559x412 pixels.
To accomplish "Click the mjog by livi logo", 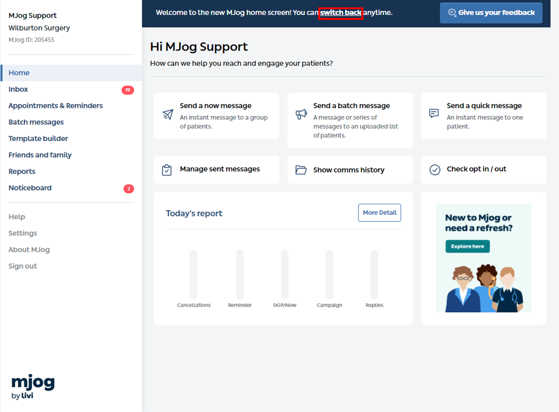I will pyautogui.click(x=33, y=386).
